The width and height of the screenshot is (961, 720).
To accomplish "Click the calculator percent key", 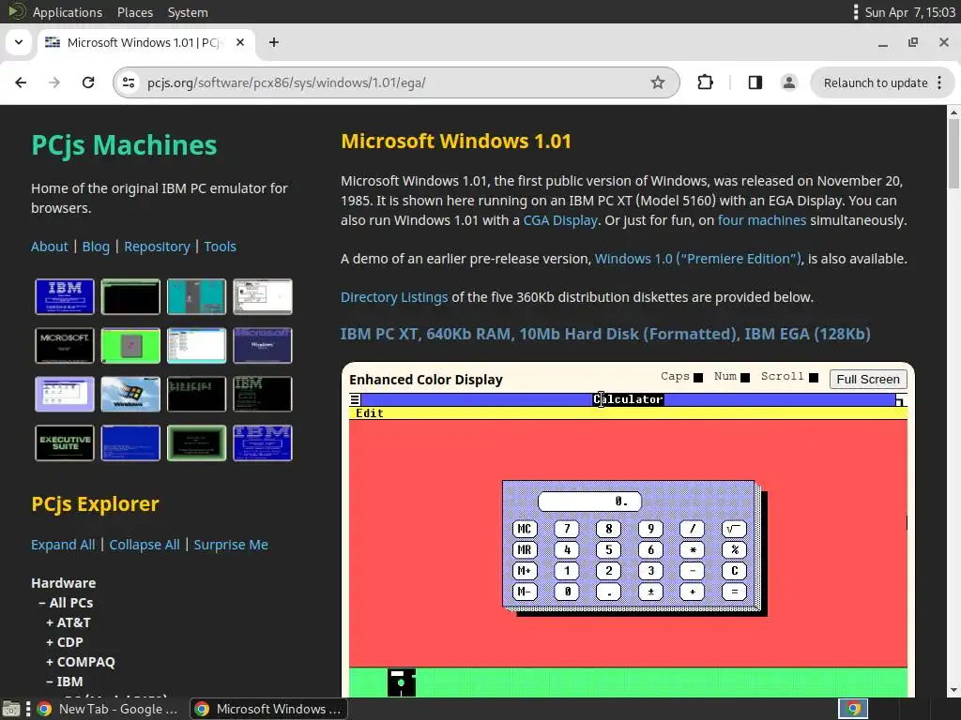I will (x=734, y=549).
